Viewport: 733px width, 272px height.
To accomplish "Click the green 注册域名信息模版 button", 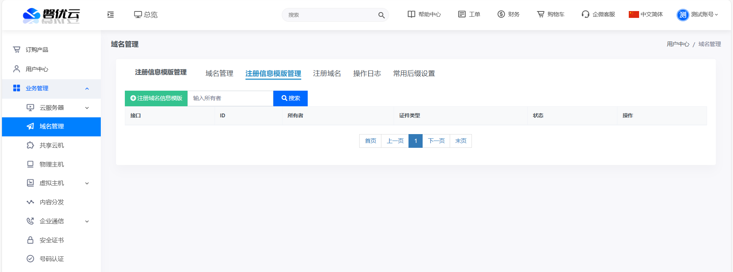I will coord(156,98).
